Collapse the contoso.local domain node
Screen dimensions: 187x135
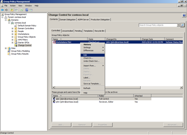9,23
